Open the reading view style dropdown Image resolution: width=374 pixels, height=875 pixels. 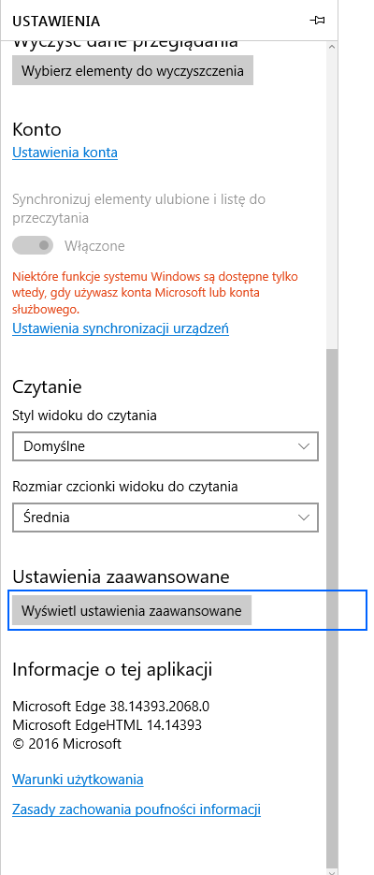(x=165, y=446)
